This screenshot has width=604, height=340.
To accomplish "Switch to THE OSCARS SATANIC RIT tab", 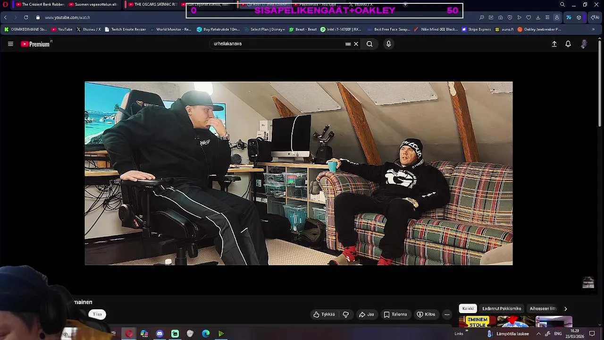I will 152,5.
